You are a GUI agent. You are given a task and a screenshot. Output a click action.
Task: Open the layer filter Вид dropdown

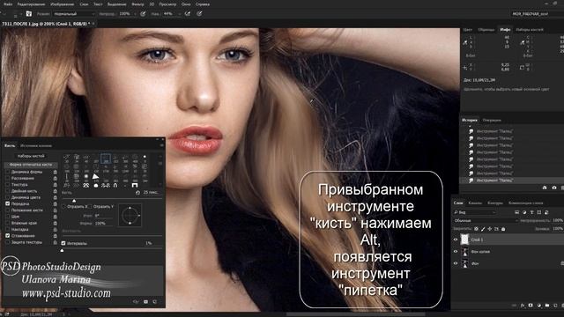[475, 212]
